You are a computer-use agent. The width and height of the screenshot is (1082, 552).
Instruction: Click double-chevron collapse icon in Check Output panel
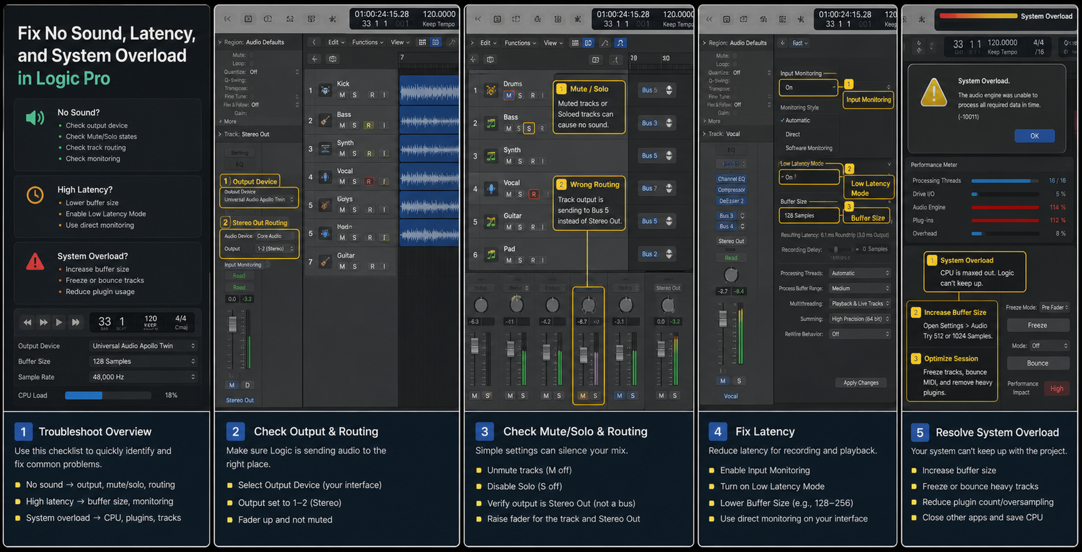(228, 19)
